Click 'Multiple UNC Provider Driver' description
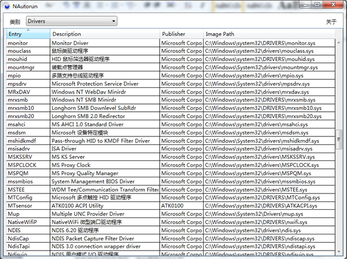Viewport: 347px width, 259px height. tap(88, 214)
